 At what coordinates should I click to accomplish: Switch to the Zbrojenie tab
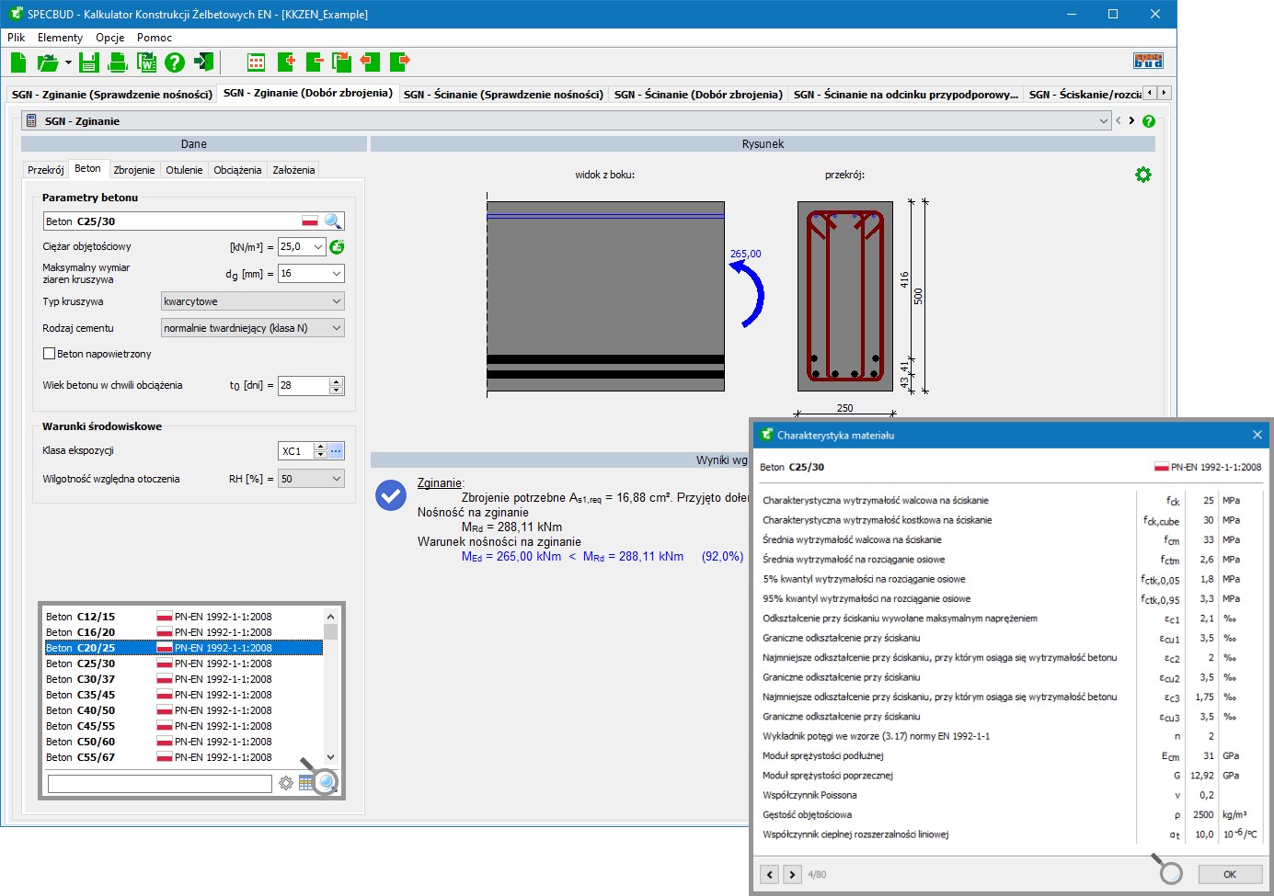[x=134, y=170]
